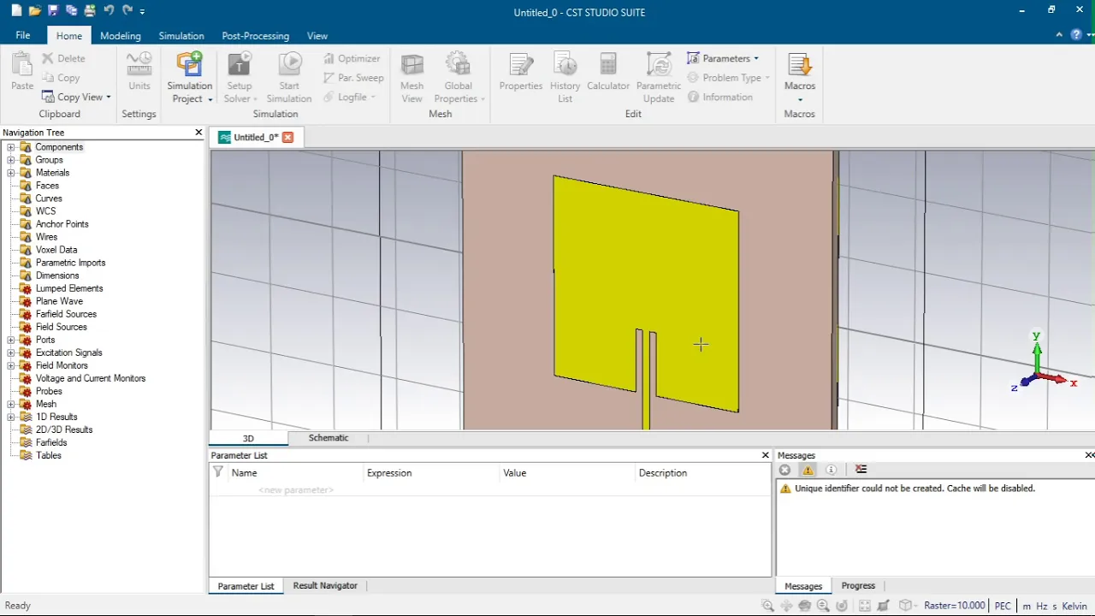Expand the Mesh tree node

(x=11, y=404)
